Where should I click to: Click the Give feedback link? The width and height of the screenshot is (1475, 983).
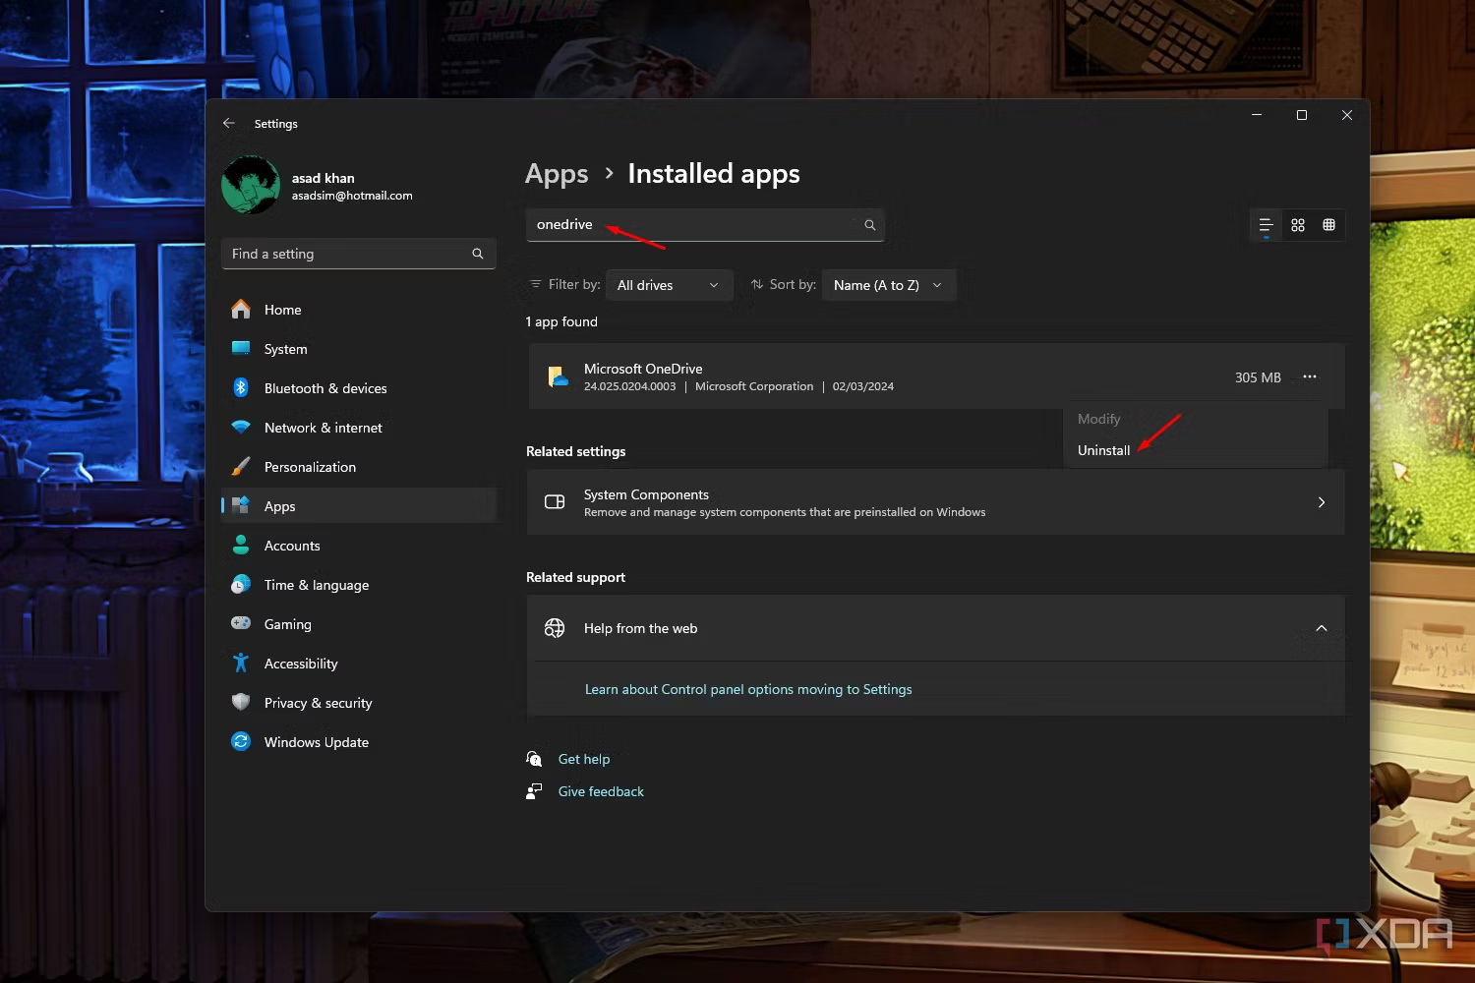pos(601,791)
